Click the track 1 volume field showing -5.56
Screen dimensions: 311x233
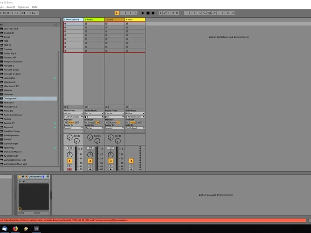pyautogui.click(x=69, y=148)
